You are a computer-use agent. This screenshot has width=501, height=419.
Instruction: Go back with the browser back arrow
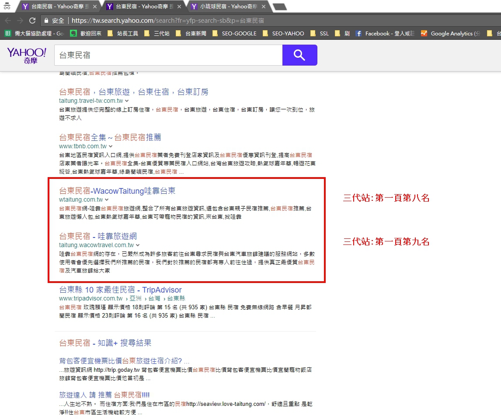[8, 21]
